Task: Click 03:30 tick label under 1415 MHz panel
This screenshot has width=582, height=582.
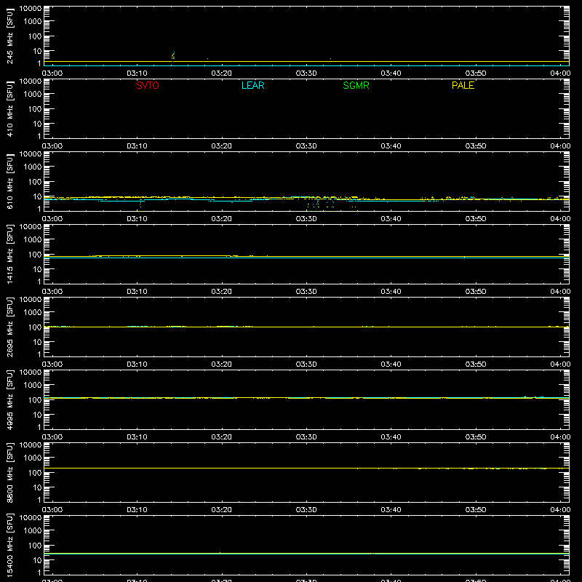Action: point(306,292)
